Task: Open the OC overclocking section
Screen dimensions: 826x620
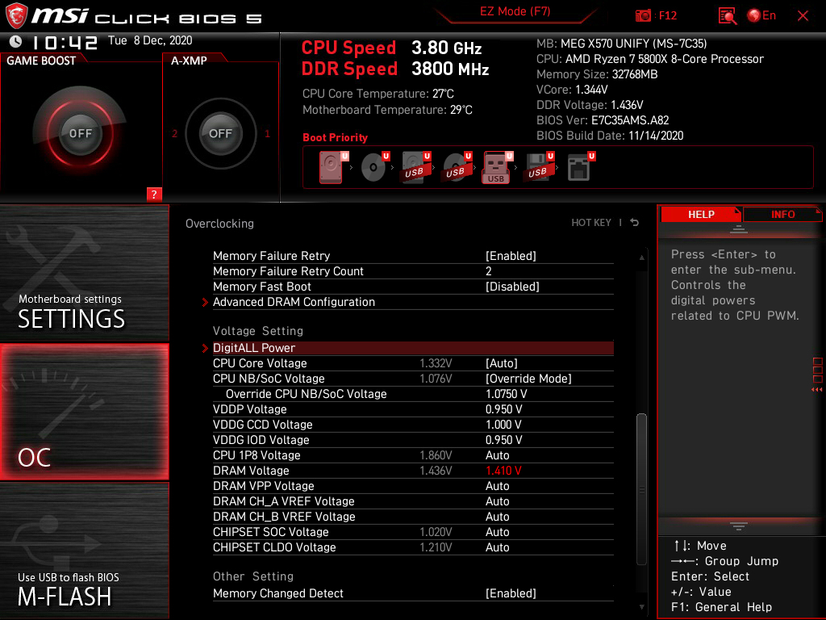Action: point(84,412)
